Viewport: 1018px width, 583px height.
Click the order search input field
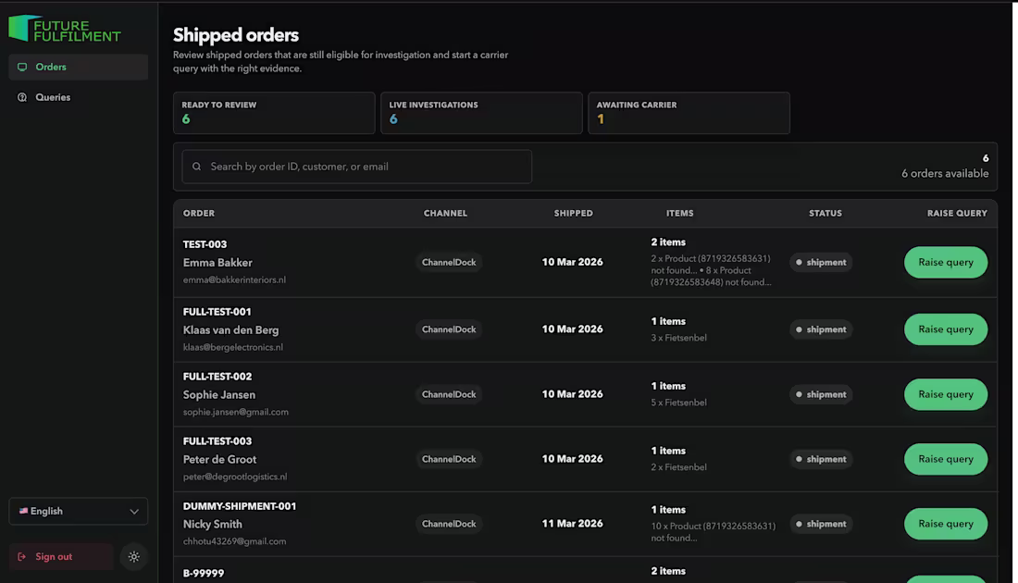[x=356, y=166]
